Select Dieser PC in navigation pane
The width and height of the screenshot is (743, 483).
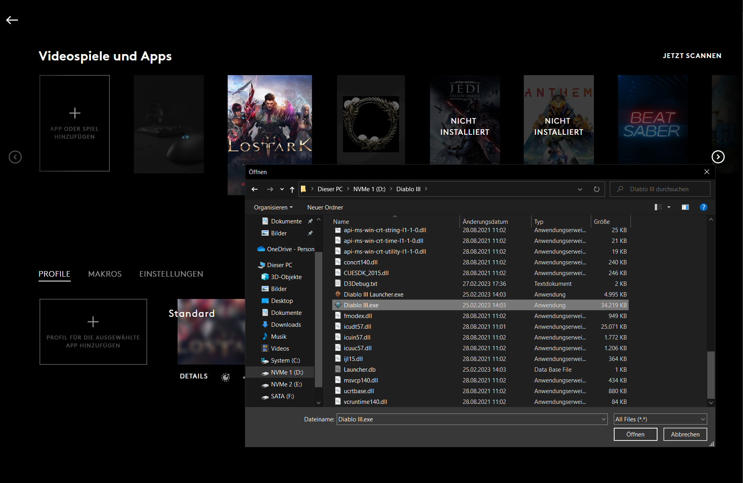[x=279, y=265]
